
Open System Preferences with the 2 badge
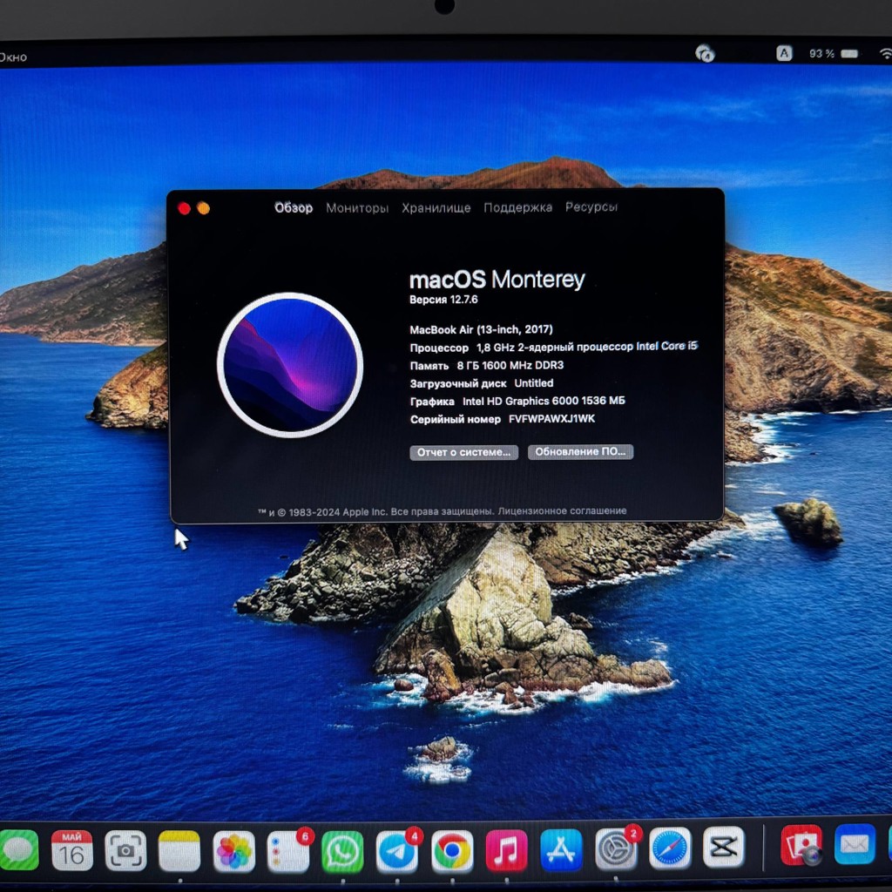[617, 849]
